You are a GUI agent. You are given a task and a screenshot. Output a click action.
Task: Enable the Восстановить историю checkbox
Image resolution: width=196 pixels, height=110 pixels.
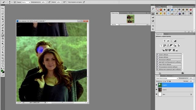coord(68,2)
